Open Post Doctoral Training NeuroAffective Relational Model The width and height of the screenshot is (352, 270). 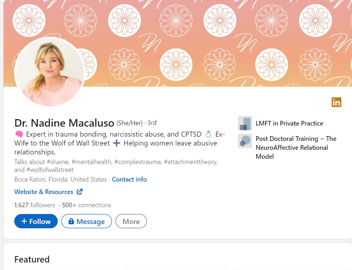(296, 147)
